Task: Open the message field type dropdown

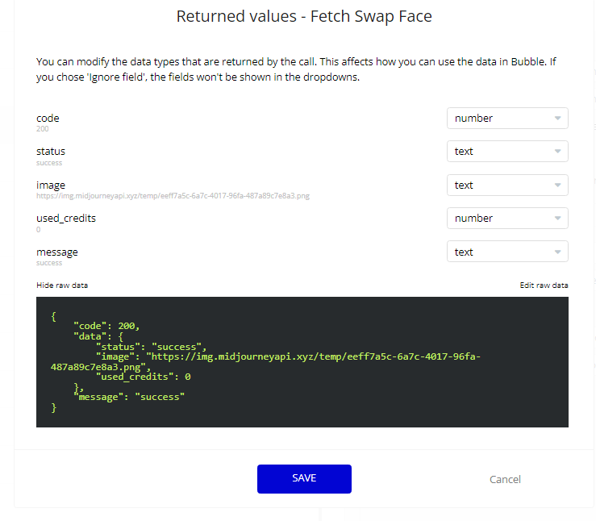Action: 506,252
